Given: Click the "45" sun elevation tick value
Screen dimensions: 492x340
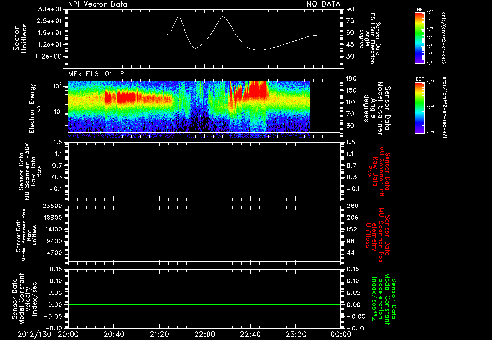Looking at the screenshot, I should (x=350, y=45).
